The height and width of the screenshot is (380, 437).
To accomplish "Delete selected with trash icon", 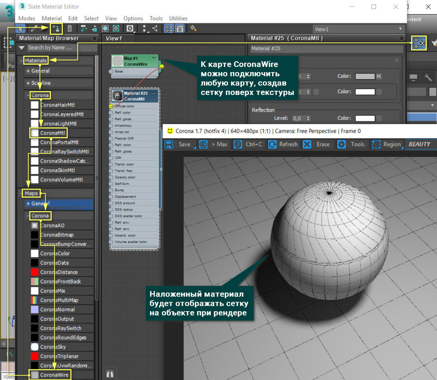I will [70, 28].
